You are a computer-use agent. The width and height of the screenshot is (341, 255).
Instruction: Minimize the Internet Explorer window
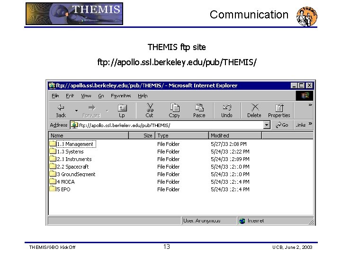pyautogui.click(x=294, y=85)
